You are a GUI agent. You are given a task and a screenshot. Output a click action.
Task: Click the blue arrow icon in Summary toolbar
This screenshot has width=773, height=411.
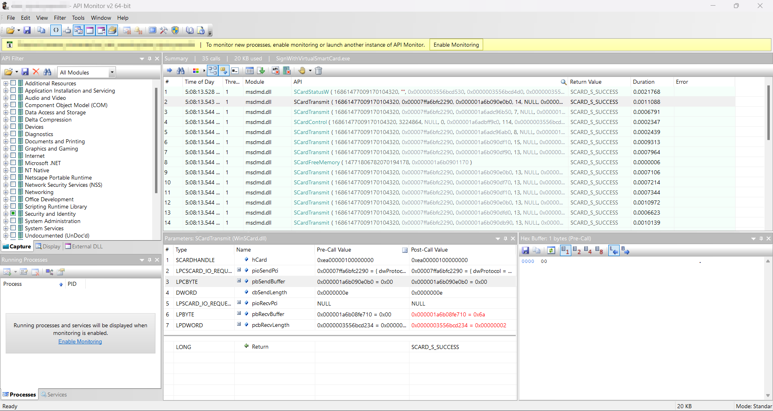pyautogui.click(x=169, y=71)
